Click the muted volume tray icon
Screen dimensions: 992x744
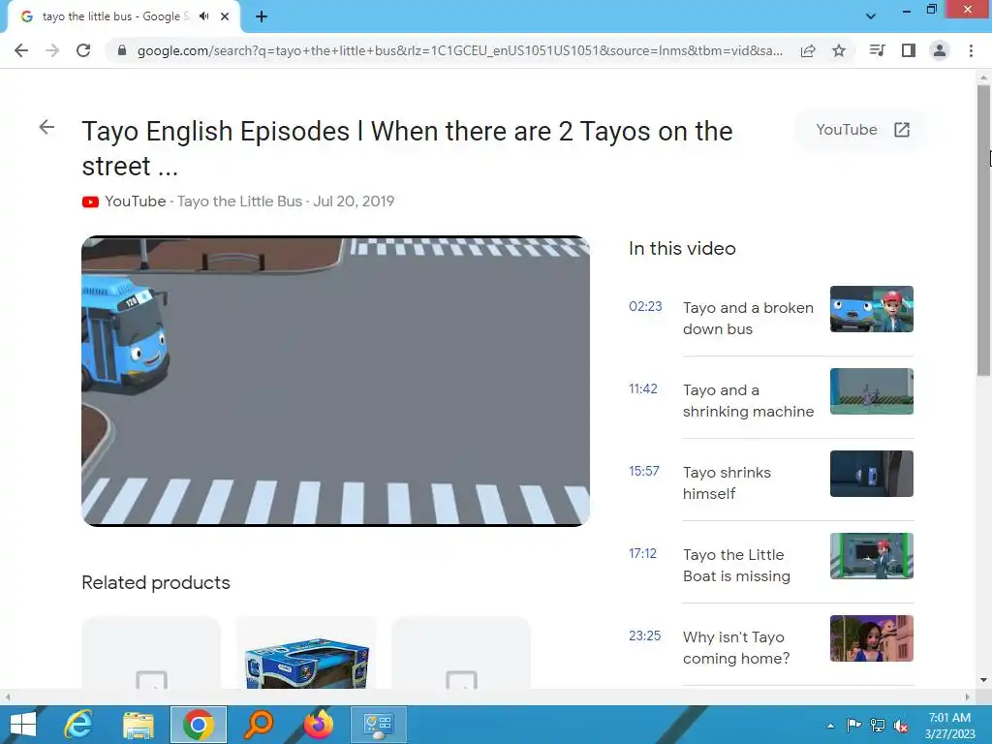[901, 726]
